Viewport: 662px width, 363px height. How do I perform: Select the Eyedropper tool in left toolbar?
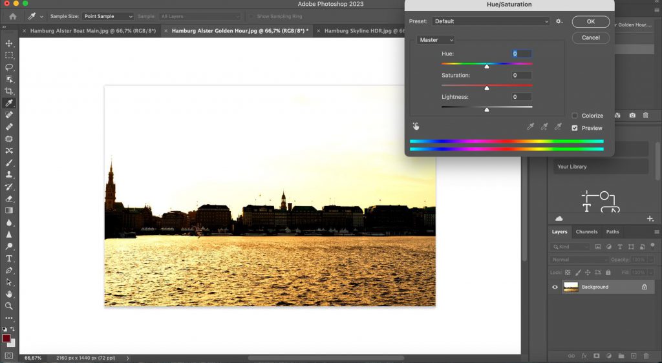9,103
